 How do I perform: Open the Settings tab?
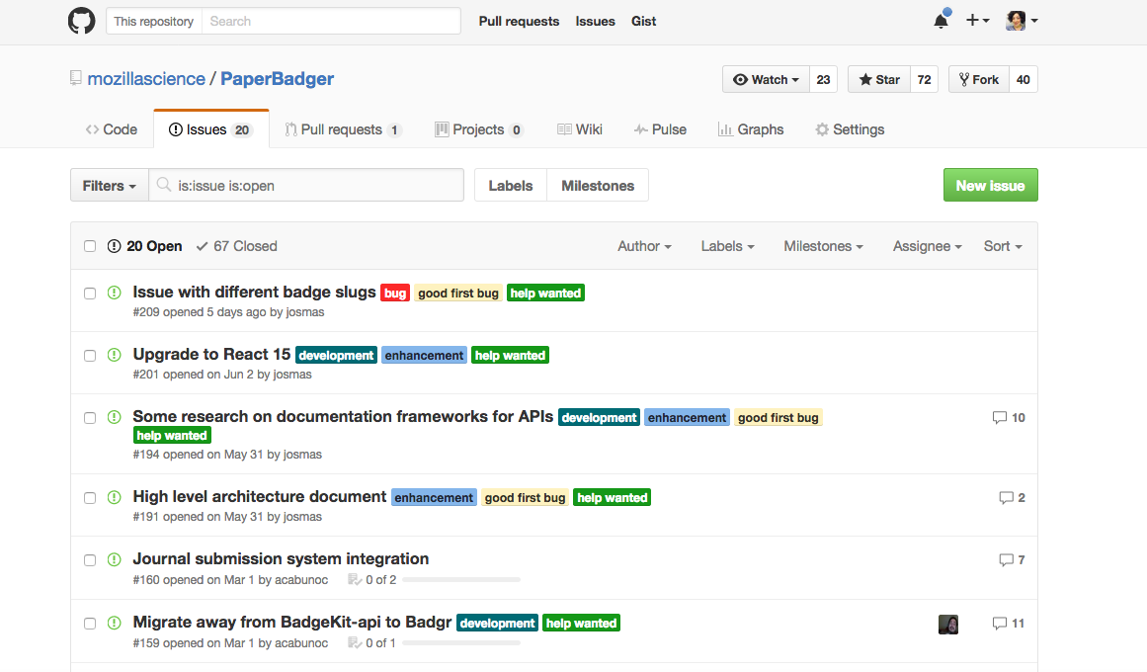tap(850, 129)
